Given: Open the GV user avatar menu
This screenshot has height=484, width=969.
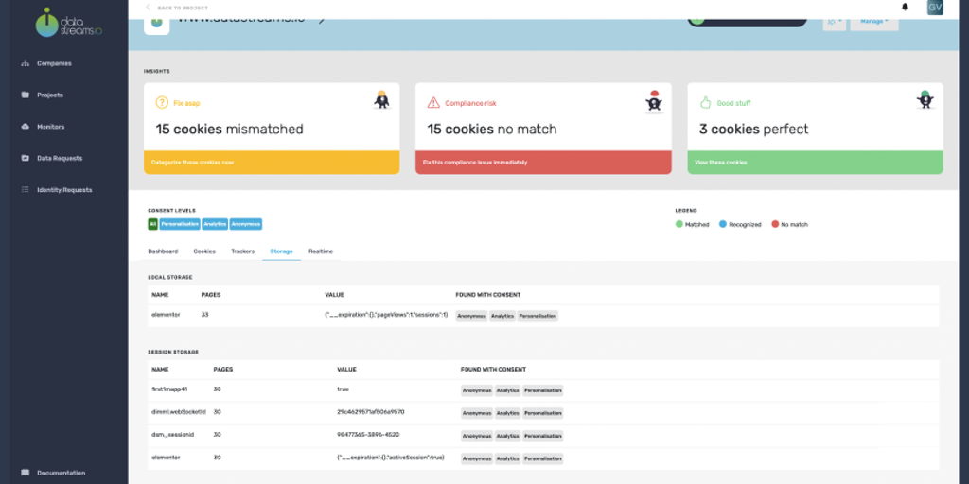Looking at the screenshot, I should [935, 8].
